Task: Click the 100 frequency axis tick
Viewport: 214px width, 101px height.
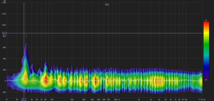Action: tap(52, 100)
